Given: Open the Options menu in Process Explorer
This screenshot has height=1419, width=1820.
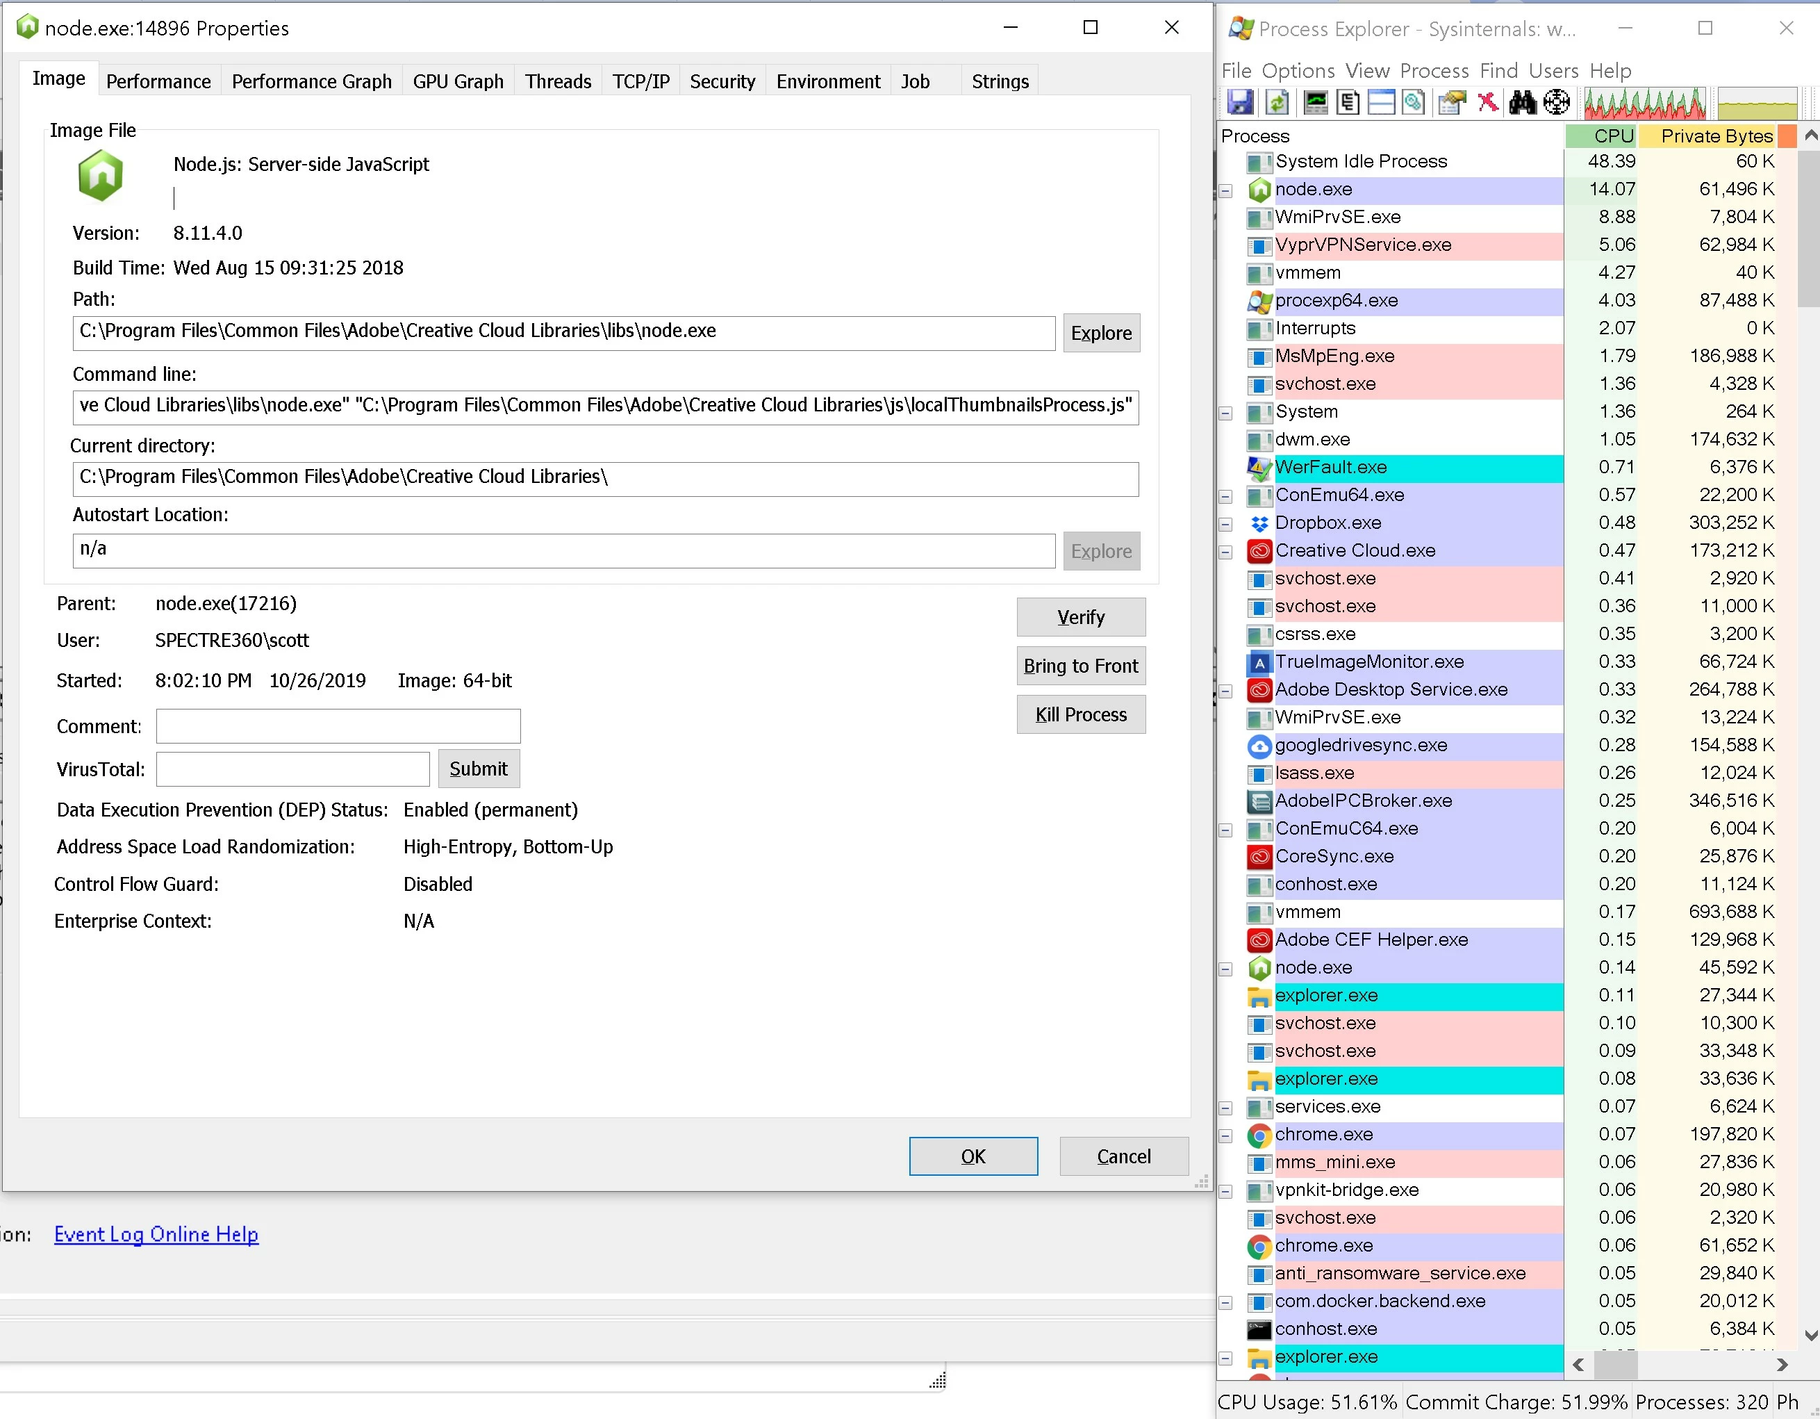Looking at the screenshot, I should point(1298,71).
